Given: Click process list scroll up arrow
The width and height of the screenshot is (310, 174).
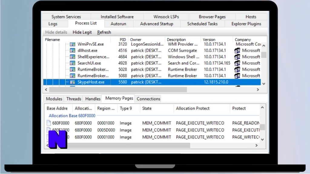Looking at the screenshot, I should point(264,46).
